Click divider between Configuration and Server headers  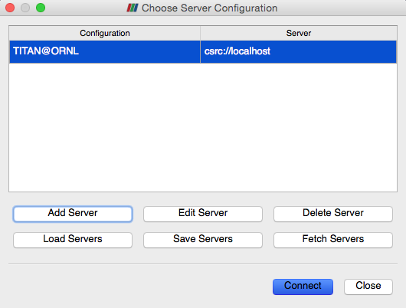pyautogui.click(x=201, y=33)
